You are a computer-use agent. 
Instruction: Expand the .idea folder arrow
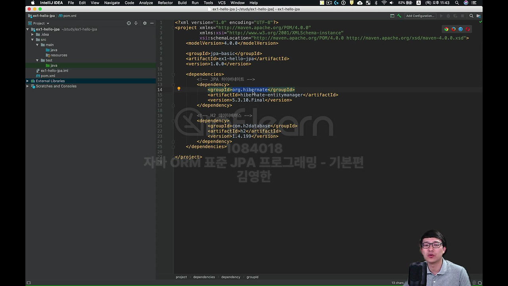33,35
